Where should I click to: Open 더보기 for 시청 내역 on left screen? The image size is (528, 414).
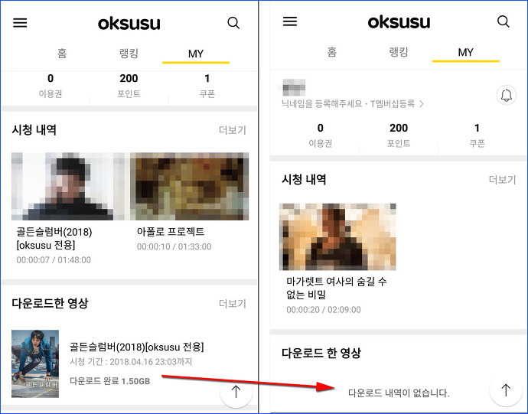pos(233,130)
